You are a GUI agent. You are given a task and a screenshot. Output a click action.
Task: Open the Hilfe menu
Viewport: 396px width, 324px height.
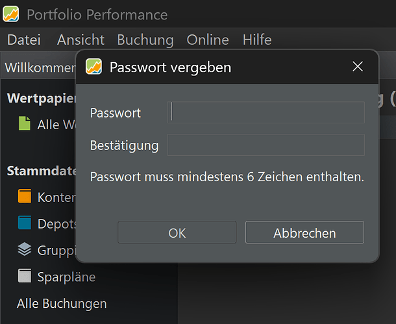pyautogui.click(x=257, y=40)
